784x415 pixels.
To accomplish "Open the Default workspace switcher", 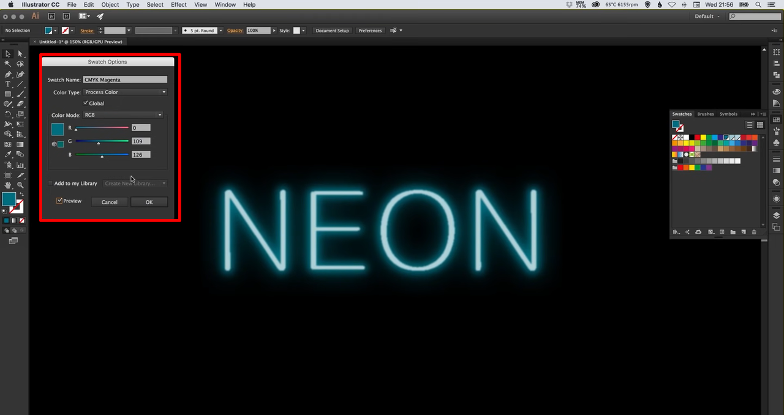I will [x=707, y=17].
